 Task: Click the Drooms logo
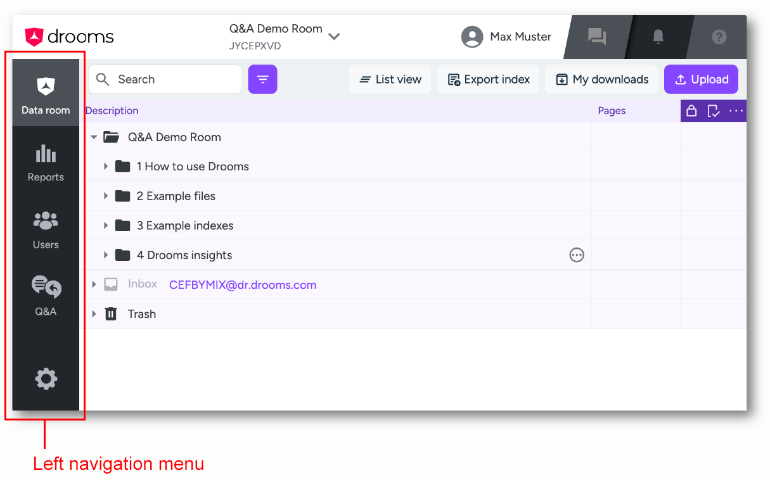[x=69, y=37]
